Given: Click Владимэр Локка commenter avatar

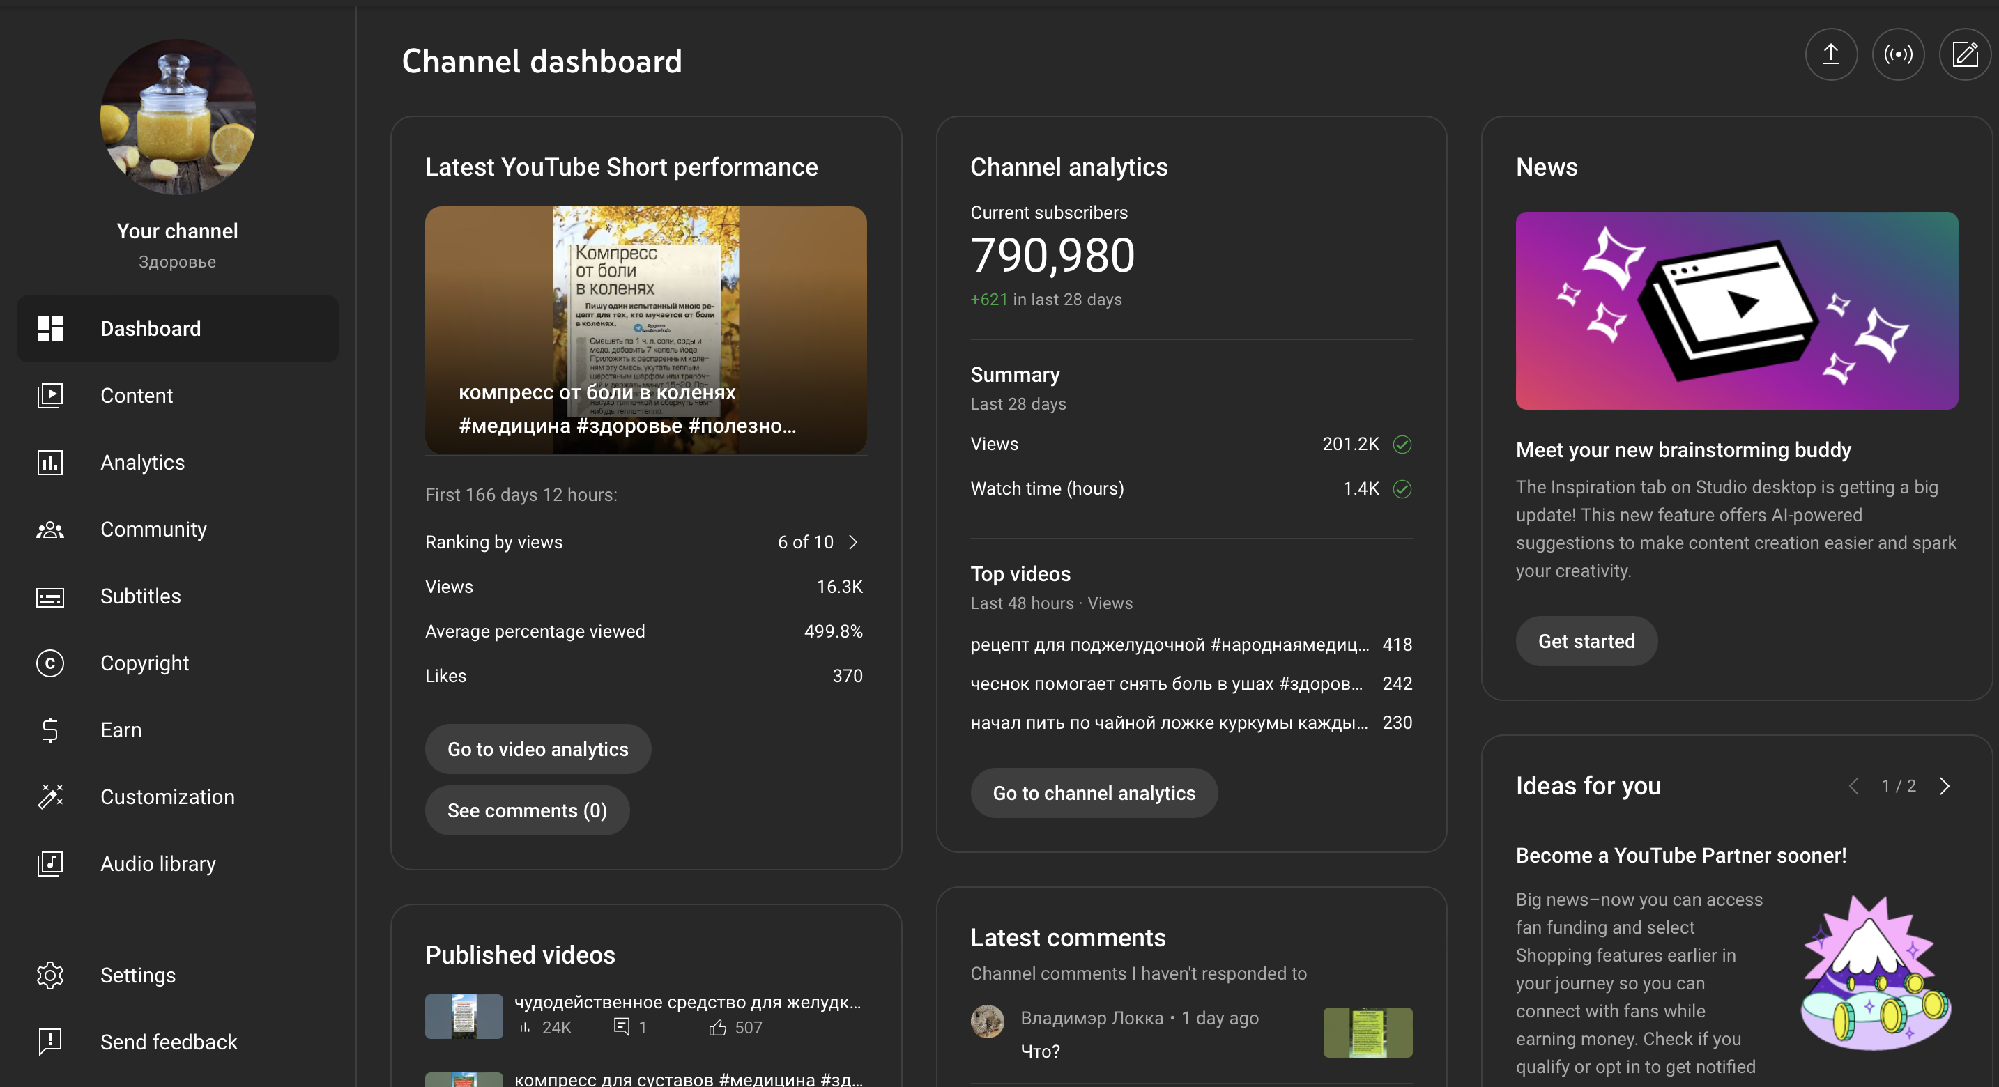Looking at the screenshot, I should click(987, 1021).
